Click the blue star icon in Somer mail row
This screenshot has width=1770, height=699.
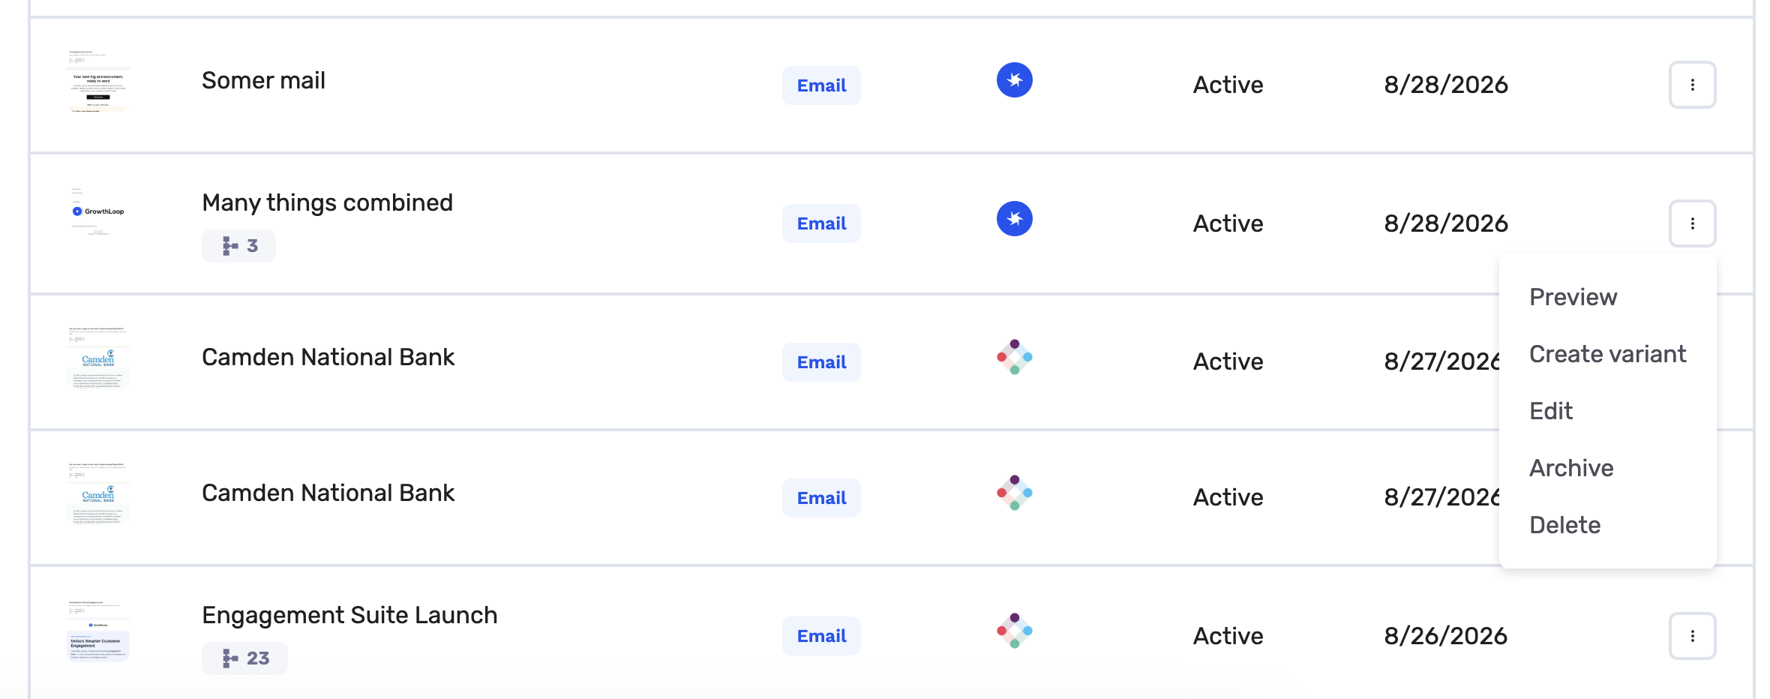1014,79
